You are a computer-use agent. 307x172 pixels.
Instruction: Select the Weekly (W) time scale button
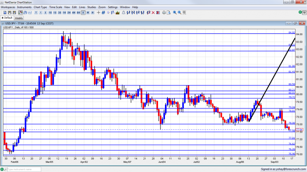88,12
